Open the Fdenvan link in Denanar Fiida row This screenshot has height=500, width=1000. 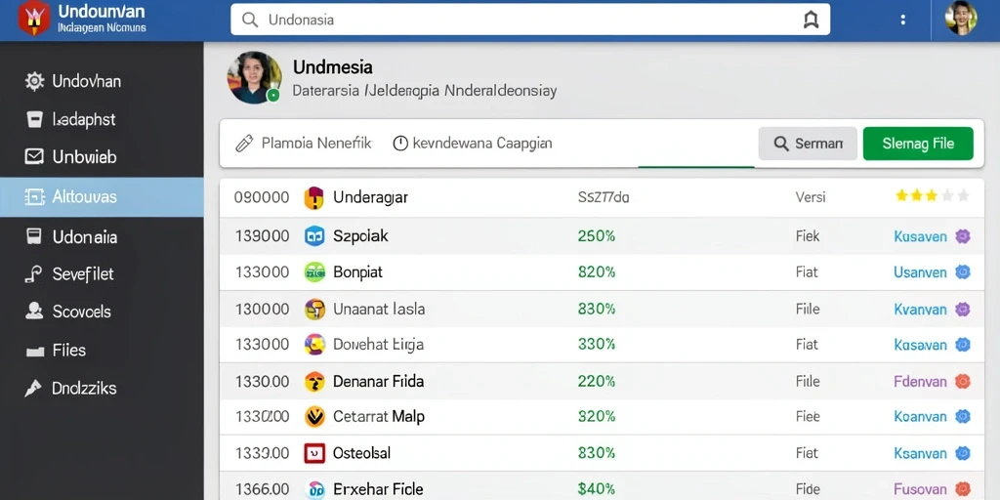(920, 382)
